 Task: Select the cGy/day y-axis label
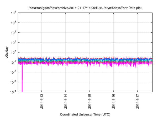point(7,52)
